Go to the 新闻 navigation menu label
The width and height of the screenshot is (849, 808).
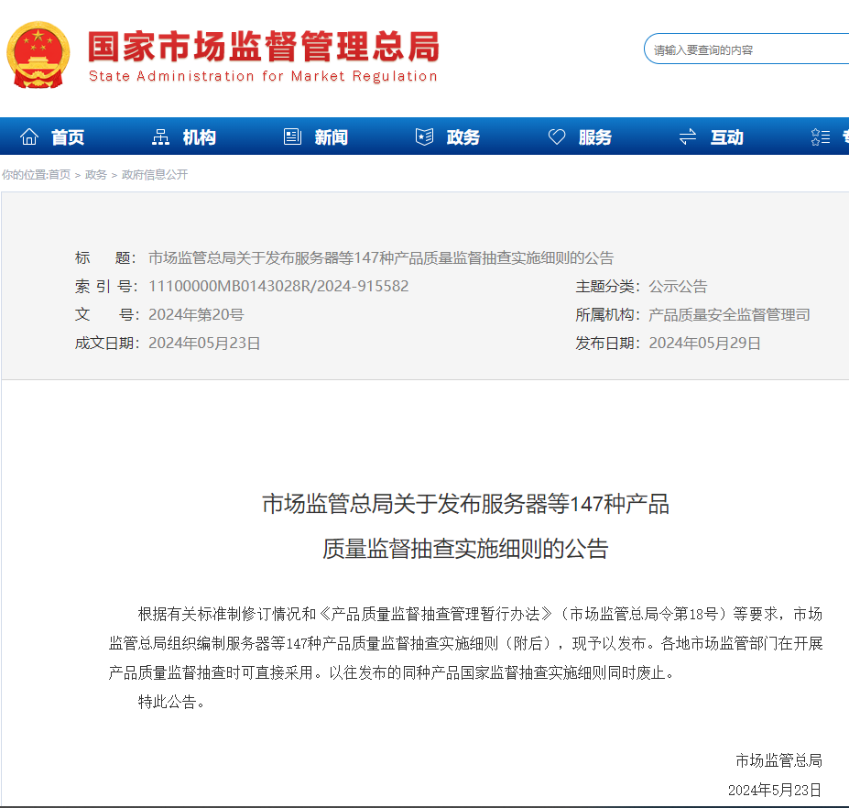coord(331,137)
